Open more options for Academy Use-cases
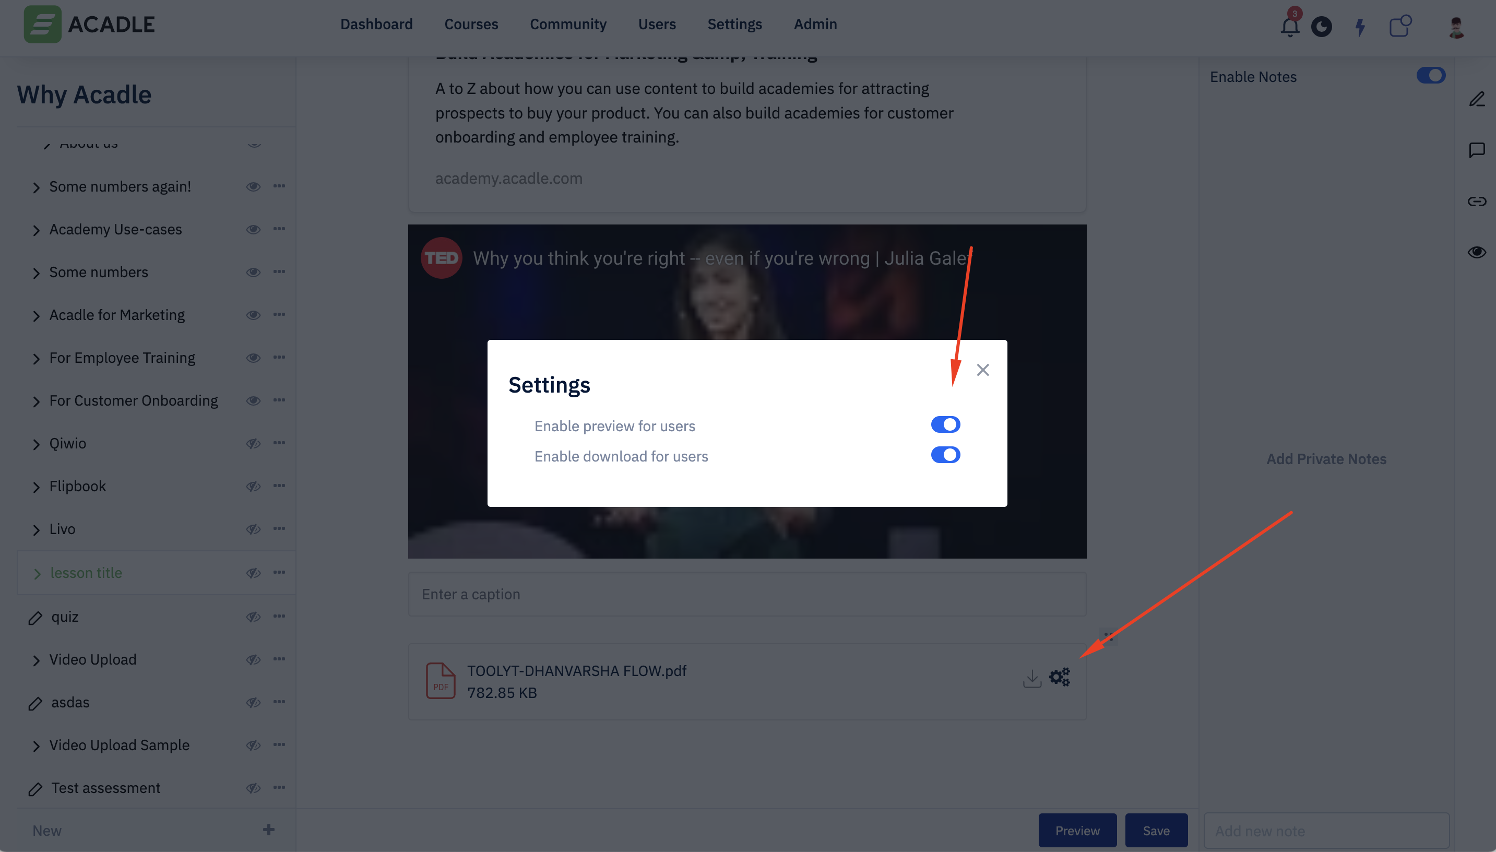Image resolution: width=1496 pixels, height=852 pixels. pyautogui.click(x=279, y=229)
